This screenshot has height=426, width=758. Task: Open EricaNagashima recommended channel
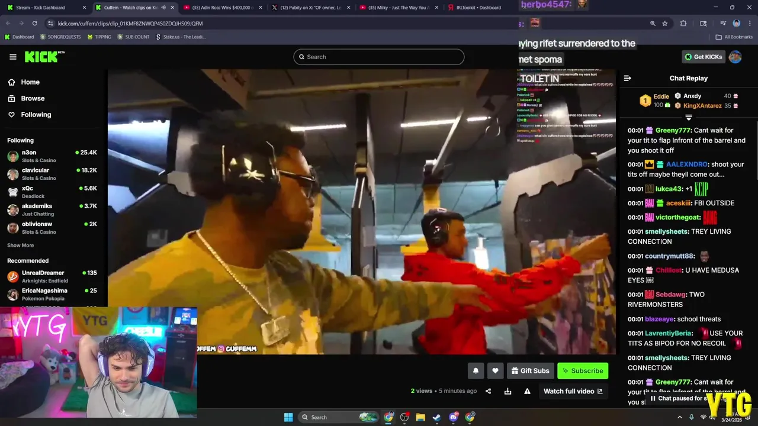(x=52, y=294)
